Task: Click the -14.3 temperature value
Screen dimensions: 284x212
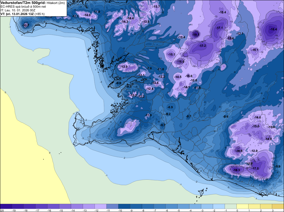Action: click(124, 22)
